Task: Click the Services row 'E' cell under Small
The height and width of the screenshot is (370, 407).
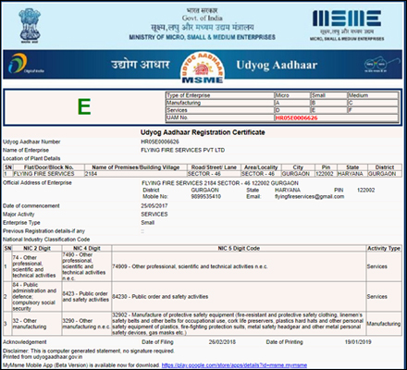Action: pos(328,110)
